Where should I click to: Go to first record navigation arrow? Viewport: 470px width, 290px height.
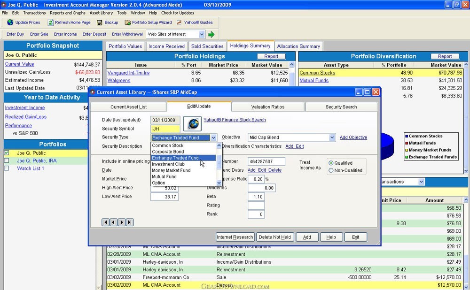tap(105, 222)
